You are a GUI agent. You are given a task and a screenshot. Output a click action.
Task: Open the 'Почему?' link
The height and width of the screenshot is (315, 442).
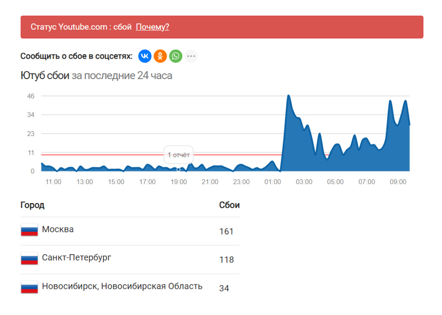[152, 27]
